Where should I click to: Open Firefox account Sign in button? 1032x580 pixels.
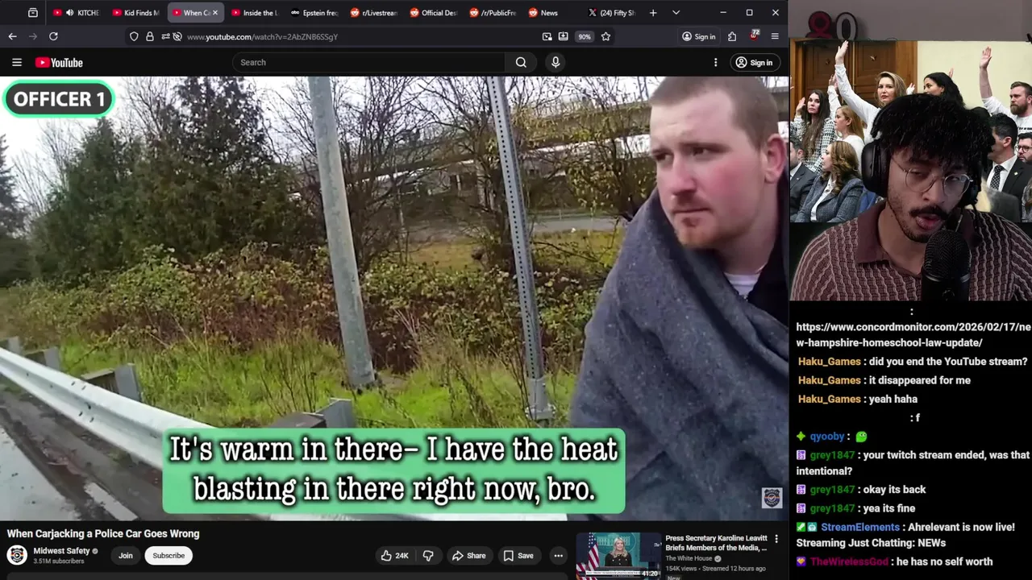[698, 36]
